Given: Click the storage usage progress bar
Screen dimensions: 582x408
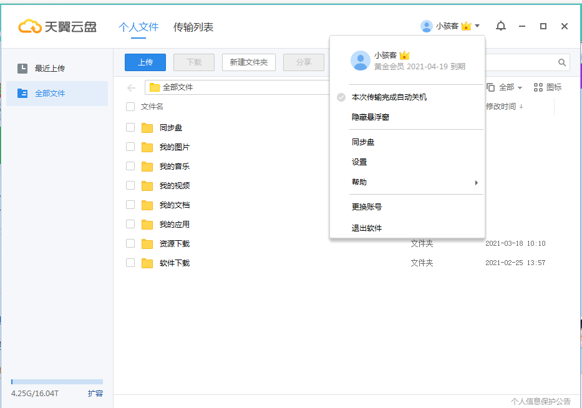Looking at the screenshot, I should (x=57, y=382).
